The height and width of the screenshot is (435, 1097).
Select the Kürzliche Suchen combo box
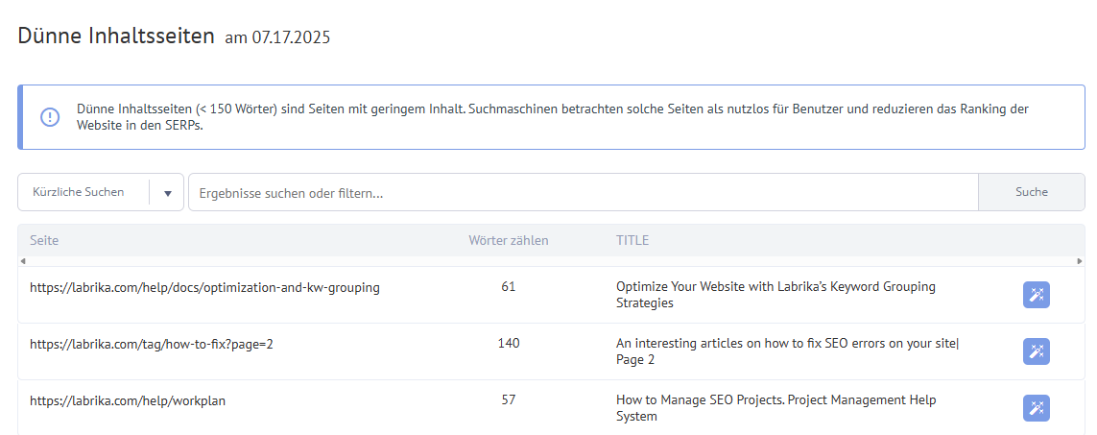pos(101,192)
